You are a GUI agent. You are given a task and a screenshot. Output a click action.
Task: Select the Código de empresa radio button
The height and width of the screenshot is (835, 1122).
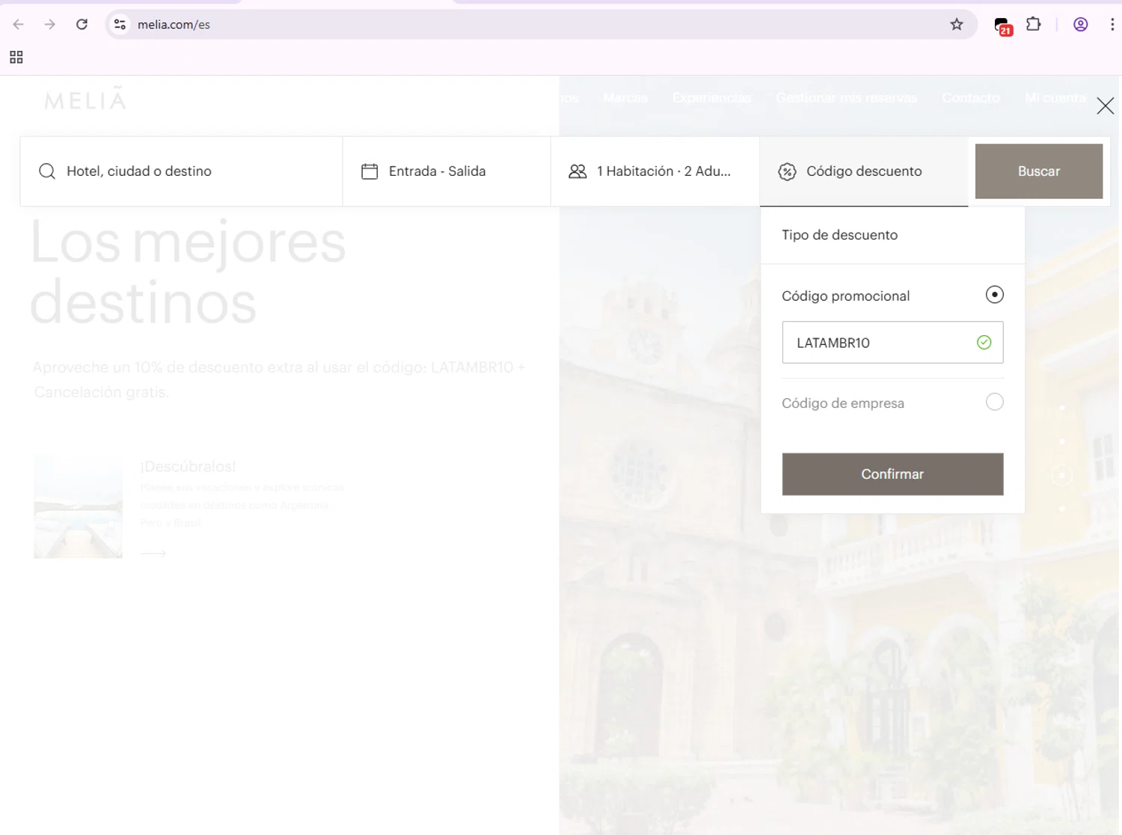pyautogui.click(x=994, y=402)
